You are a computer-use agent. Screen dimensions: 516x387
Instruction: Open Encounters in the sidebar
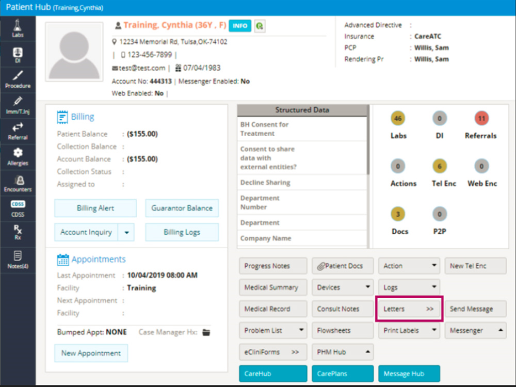point(18,183)
